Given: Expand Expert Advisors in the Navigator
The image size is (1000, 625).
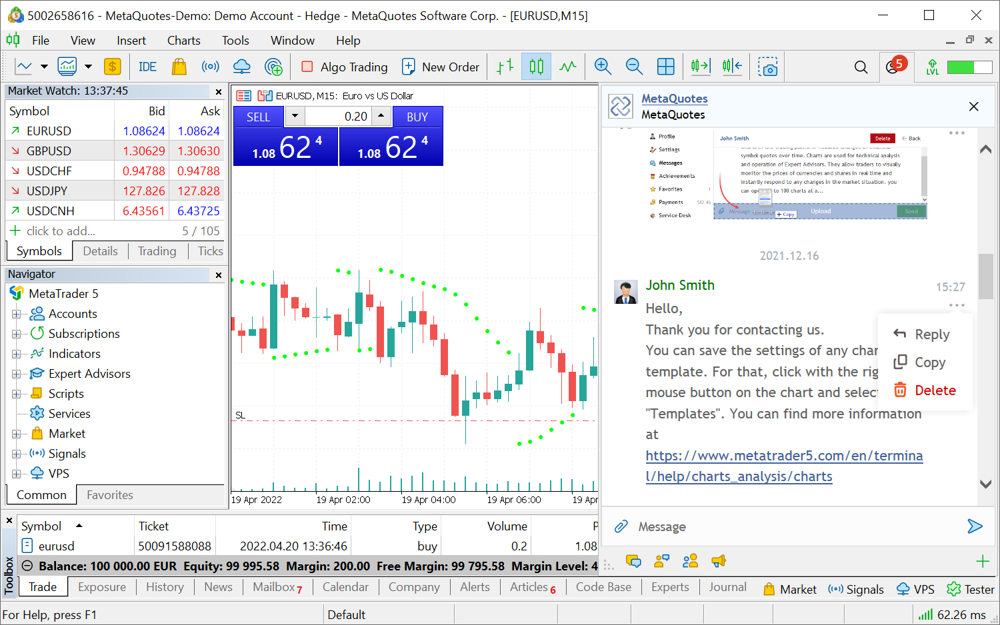Looking at the screenshot, I should point(17,373).
